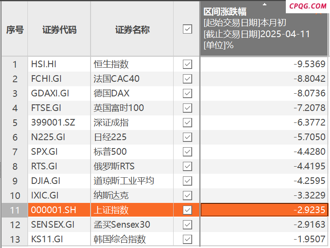The image size is (330, 248).
Task: Toggle checkbox for 标普500 row
Action: [187, 152]
